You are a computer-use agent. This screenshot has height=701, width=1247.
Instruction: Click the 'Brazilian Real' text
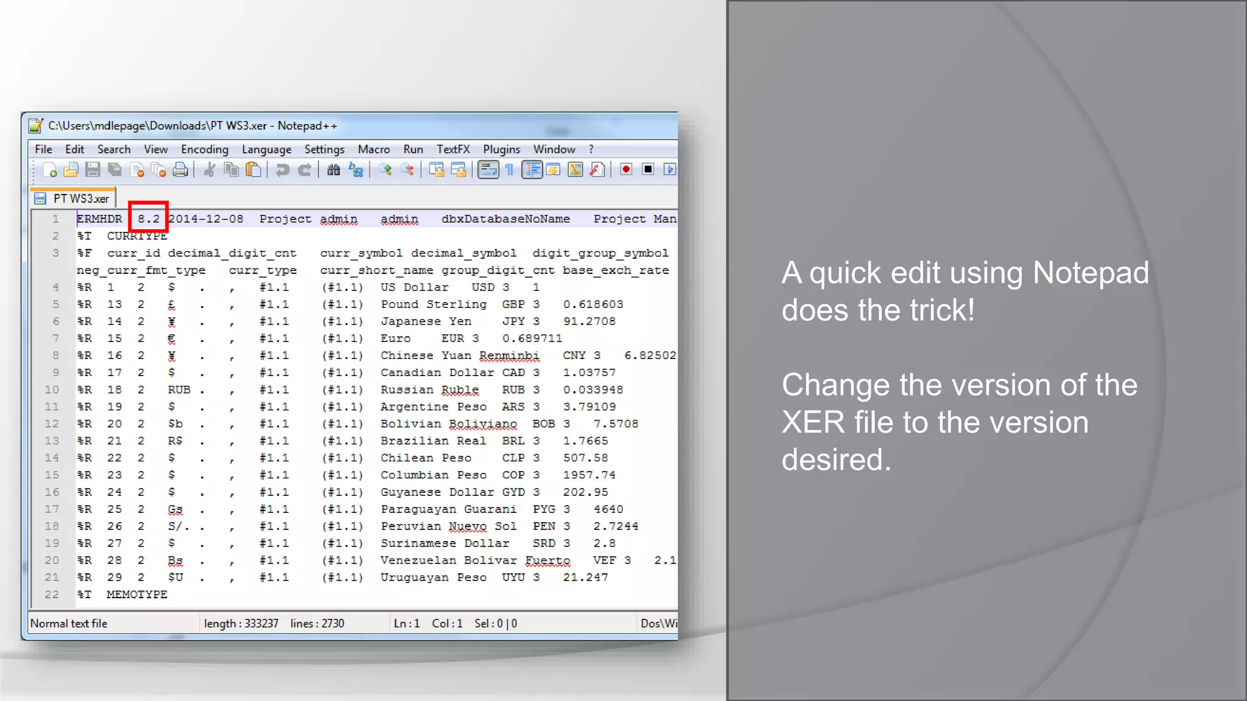click(x=434, y=441)
